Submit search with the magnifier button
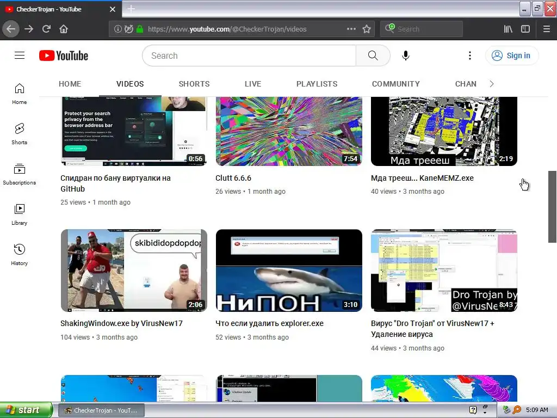Screen dimensions: 557x418 373,56
